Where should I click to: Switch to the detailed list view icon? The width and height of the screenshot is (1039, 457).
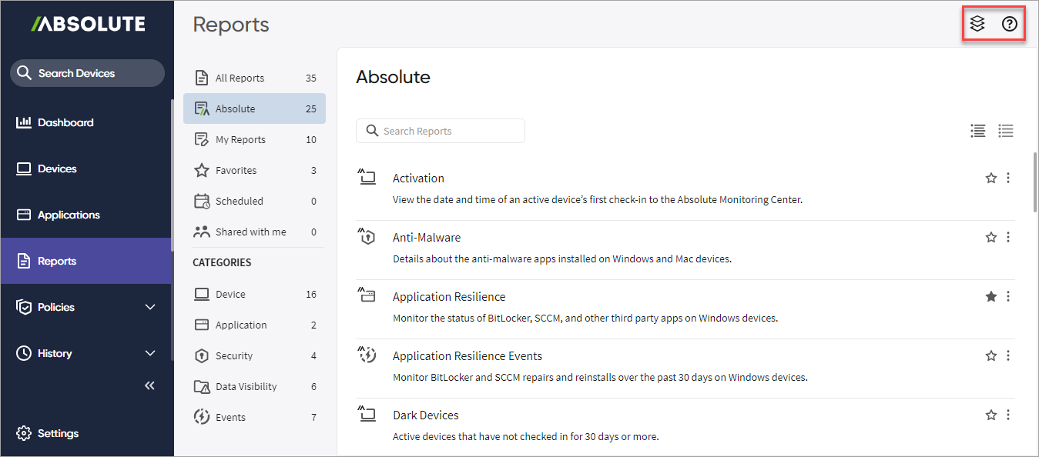(978, 131)
